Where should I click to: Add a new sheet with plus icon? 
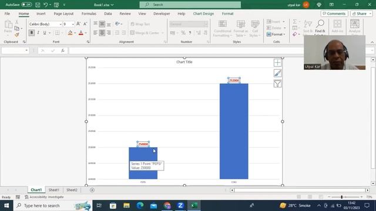(92, 190)
